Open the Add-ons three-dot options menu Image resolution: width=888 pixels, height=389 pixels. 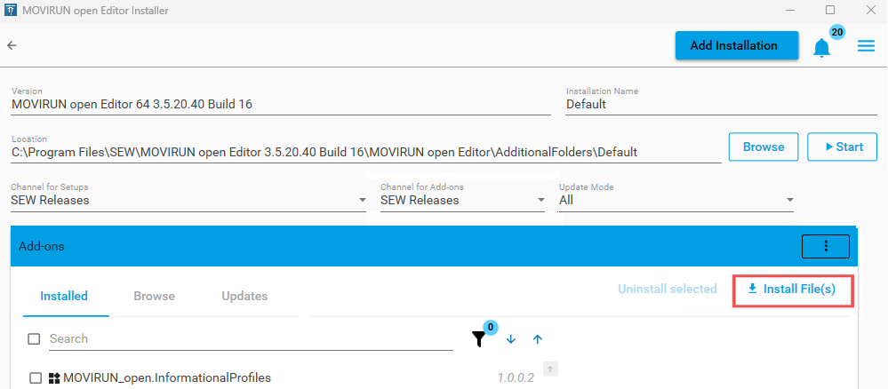click(x=826, y=246)
